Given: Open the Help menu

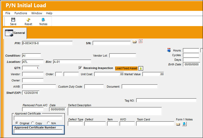Looking at the screenshot, I should coord(49,13).
